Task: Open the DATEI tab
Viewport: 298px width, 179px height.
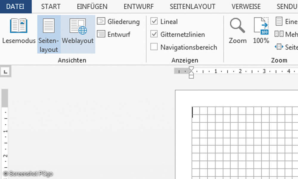Action: click(x=15, y=6)
